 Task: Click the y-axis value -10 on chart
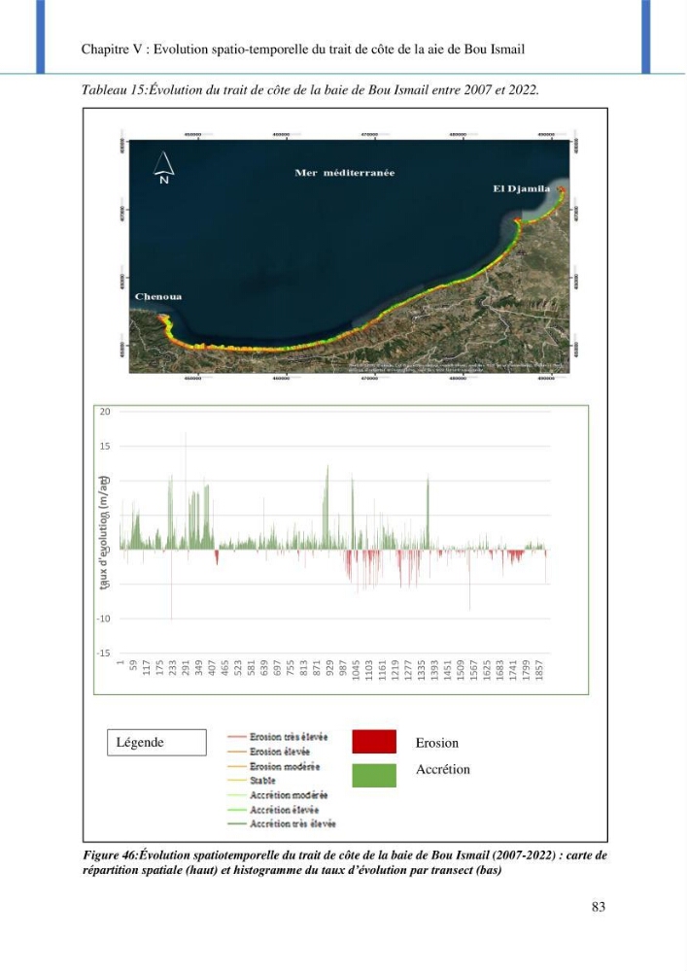coord(103,619)
